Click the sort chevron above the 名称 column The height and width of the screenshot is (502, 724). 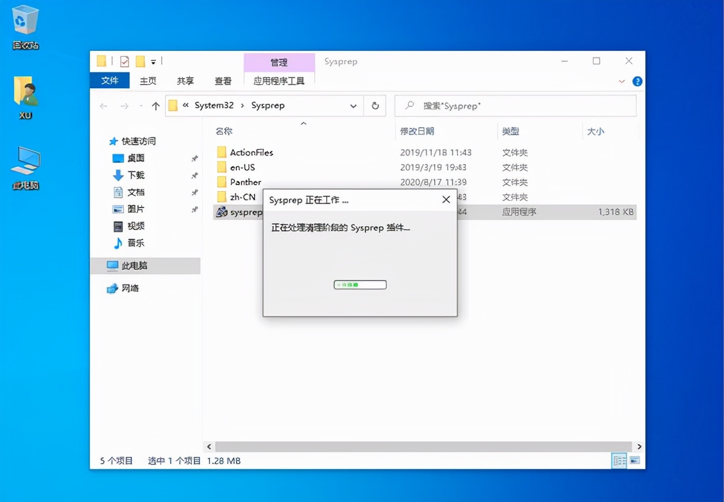tap(303, 123)
